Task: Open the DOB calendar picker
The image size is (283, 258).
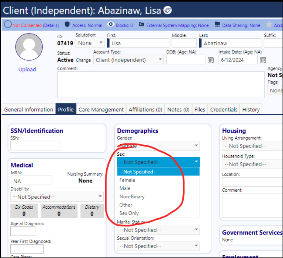Action: click(x=211, y=60)
